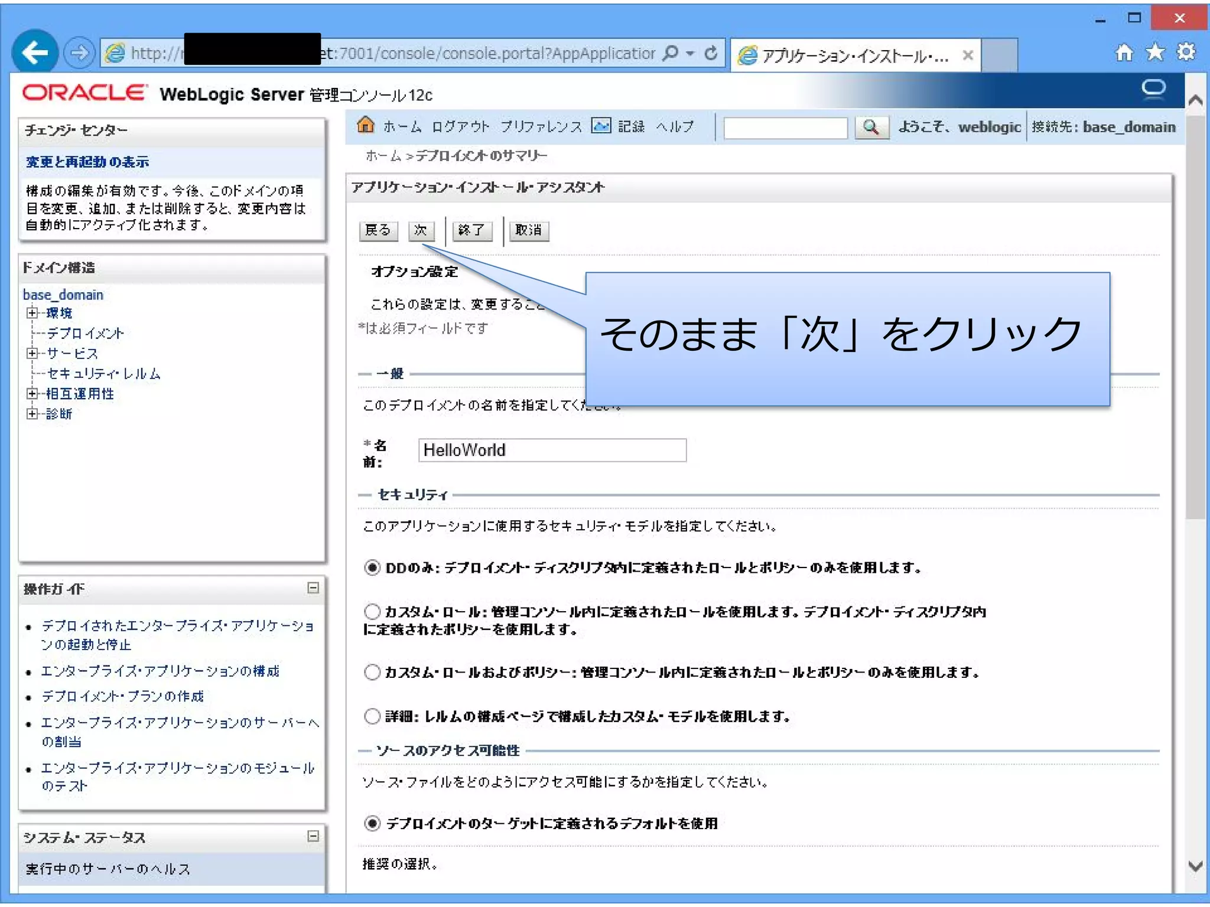This screenshot has width=1210, height=907.
Task: Click the 名前 field containing HelloWorld
Action: click(x=552, y=450)
